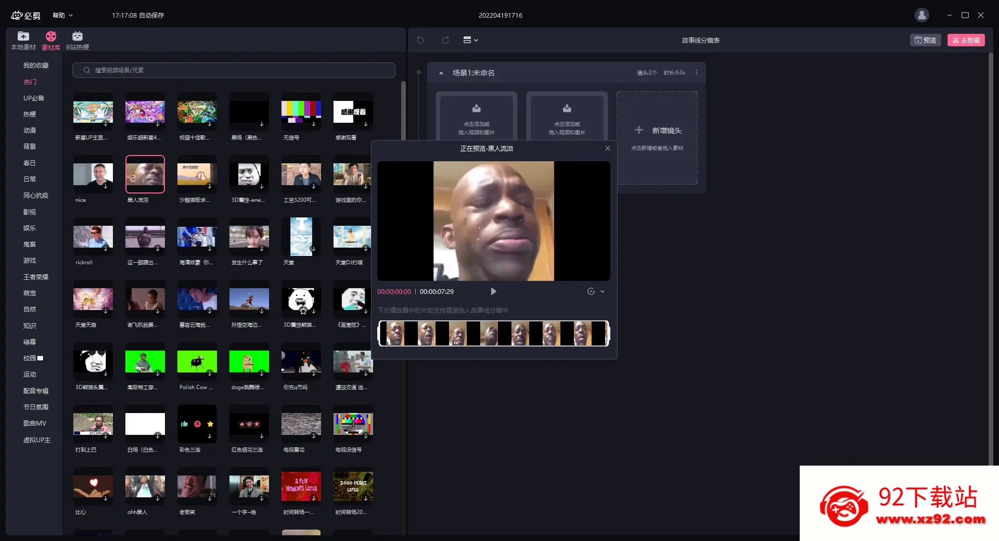Viewport: 999px width, 541px height.
Task: Open the 歌曲MV category
Action: [35, 423]
